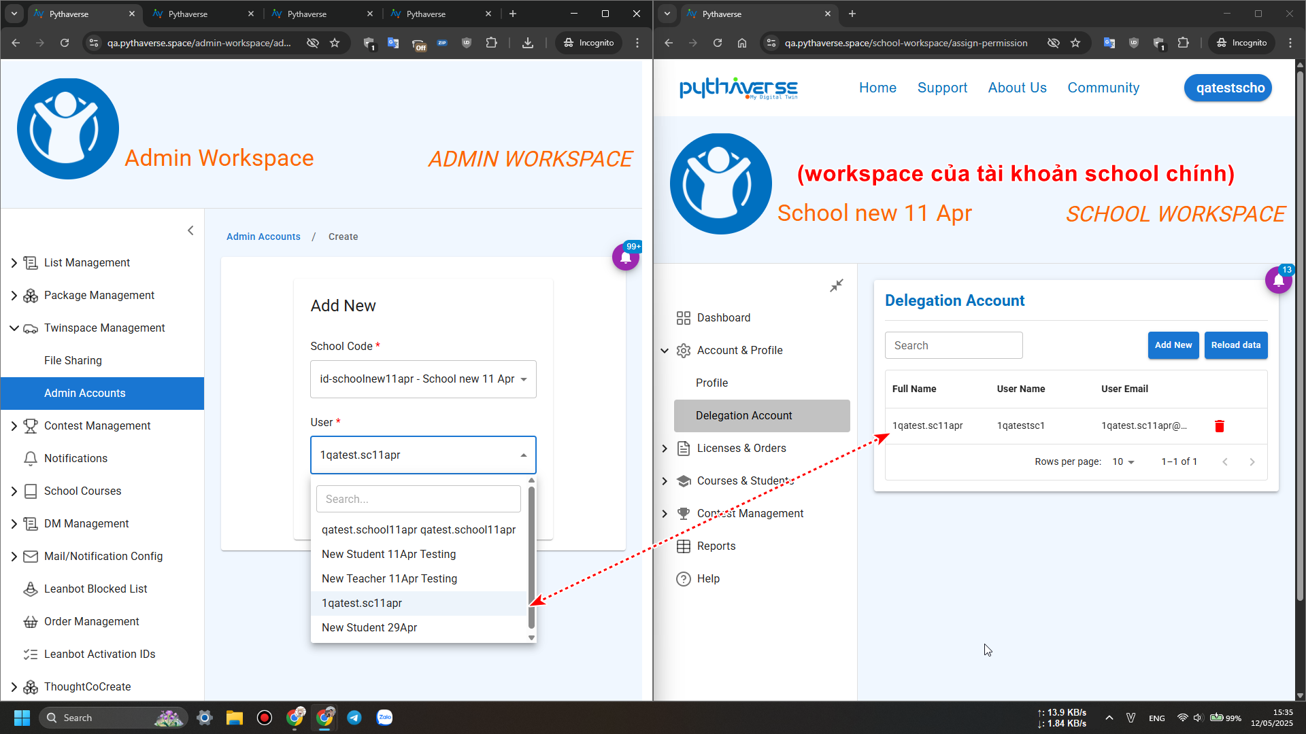This screenshot has width=1306, height=734.
Task: Open the School Code dropdown
Action: [x=423, y=379]
